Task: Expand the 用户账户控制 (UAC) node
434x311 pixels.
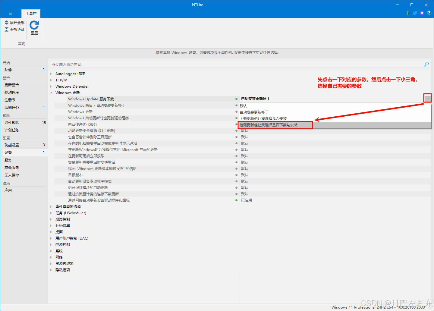Action: click(51, 238)
